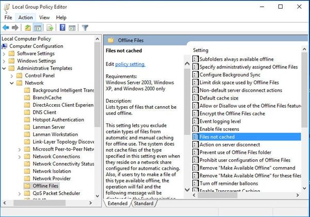The height and width of the screenshot is (217, 310).
Task: Click tree pane vertical scroll up arrow
Action: coord(97,39)
